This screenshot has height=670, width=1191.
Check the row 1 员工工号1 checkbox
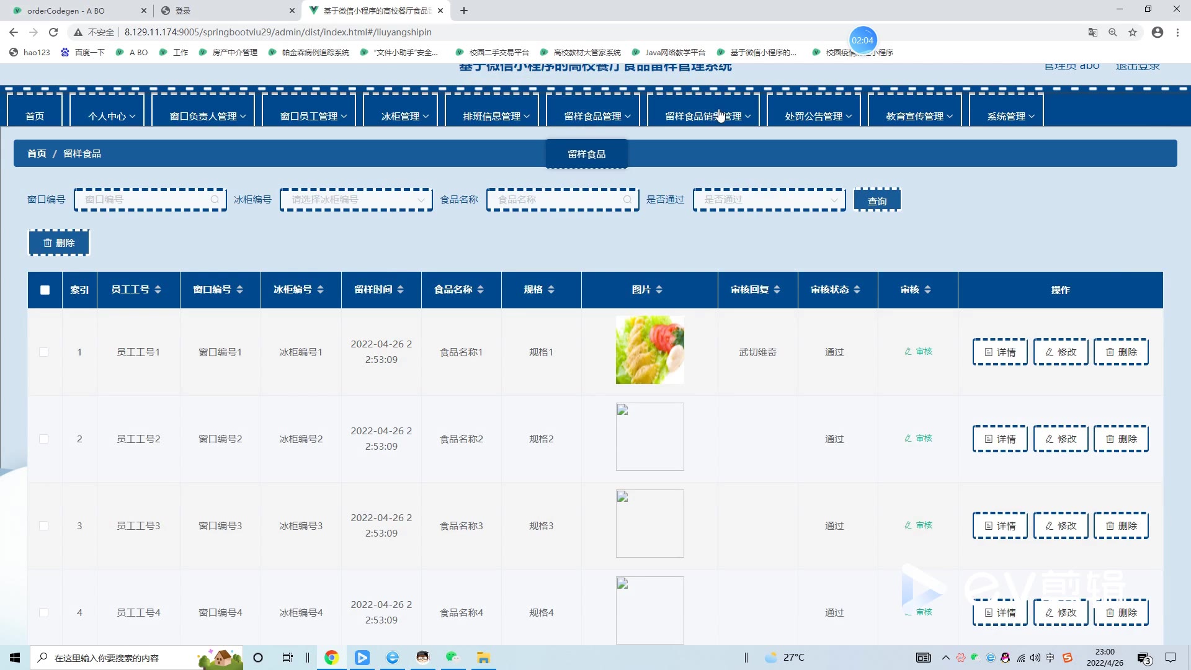point(43,352)
